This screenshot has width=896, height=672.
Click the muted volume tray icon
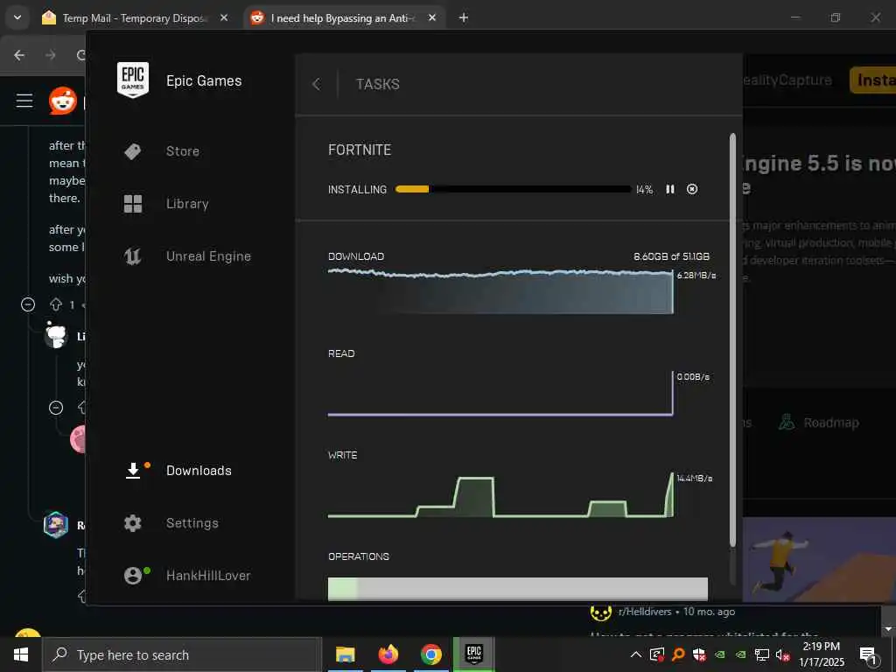(783, 654)
